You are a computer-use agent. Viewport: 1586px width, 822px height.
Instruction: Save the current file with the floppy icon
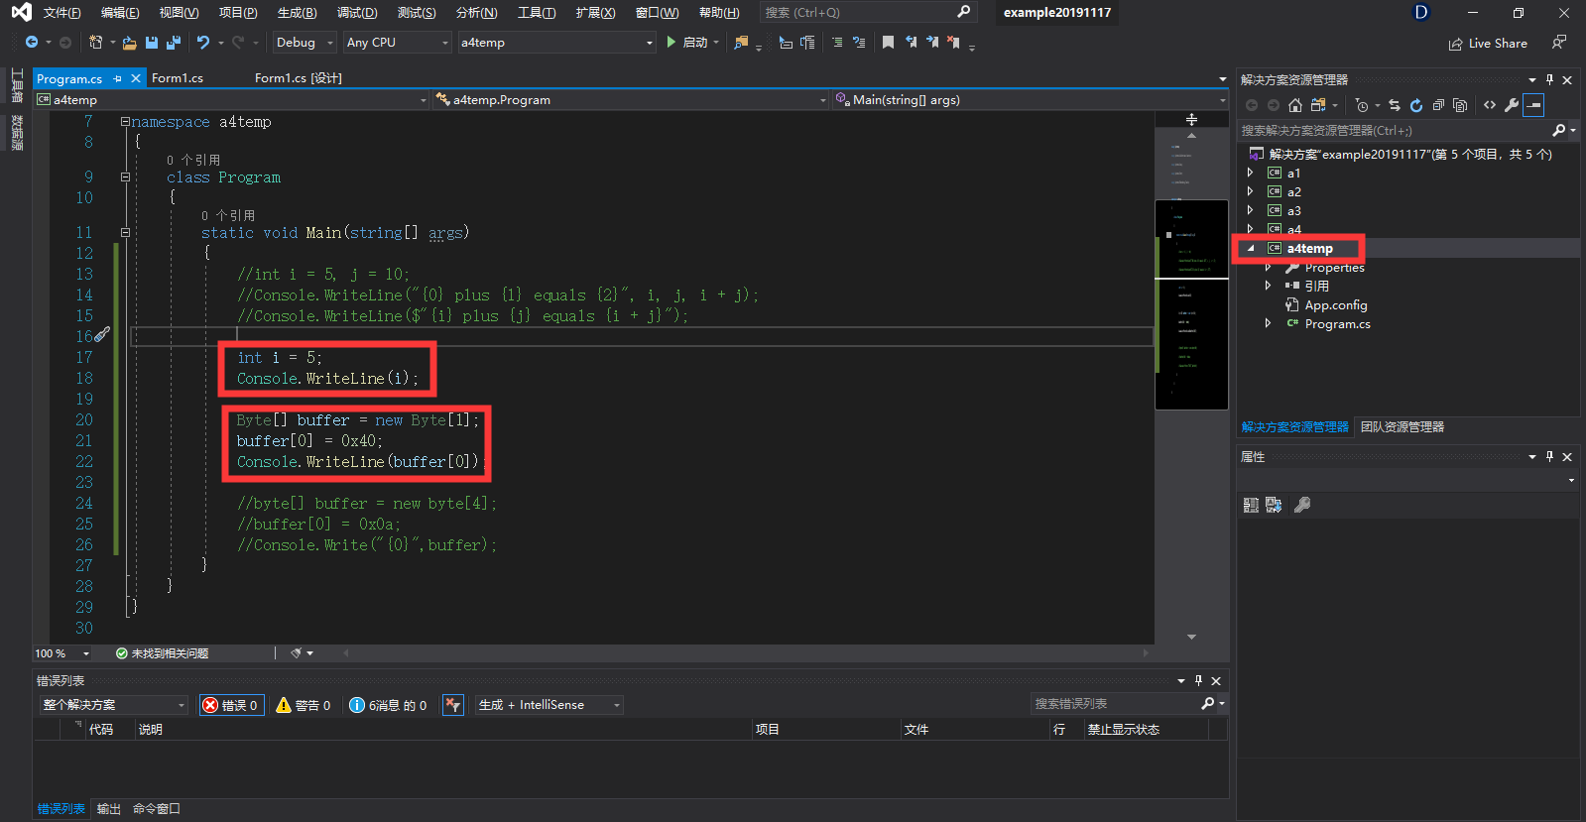click(x=152, y=43)
